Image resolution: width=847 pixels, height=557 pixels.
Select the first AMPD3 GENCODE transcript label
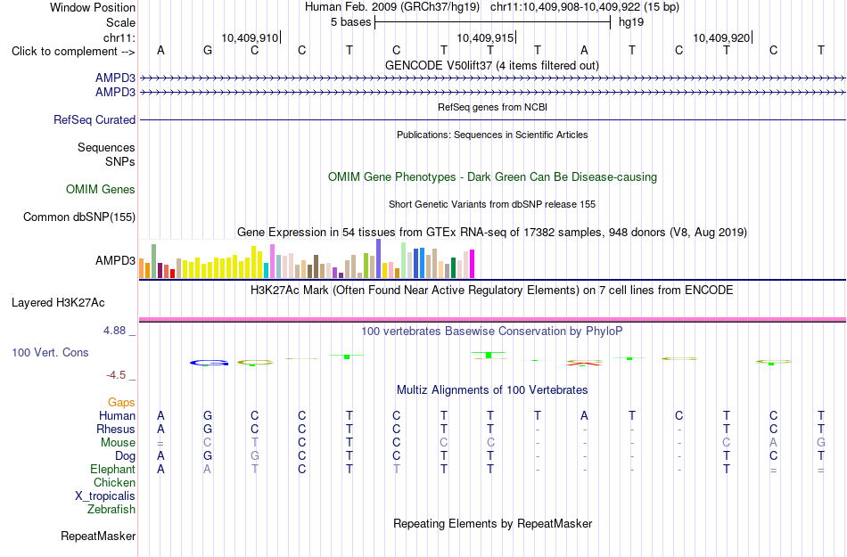pyautogui.click(x=115, y=78)
